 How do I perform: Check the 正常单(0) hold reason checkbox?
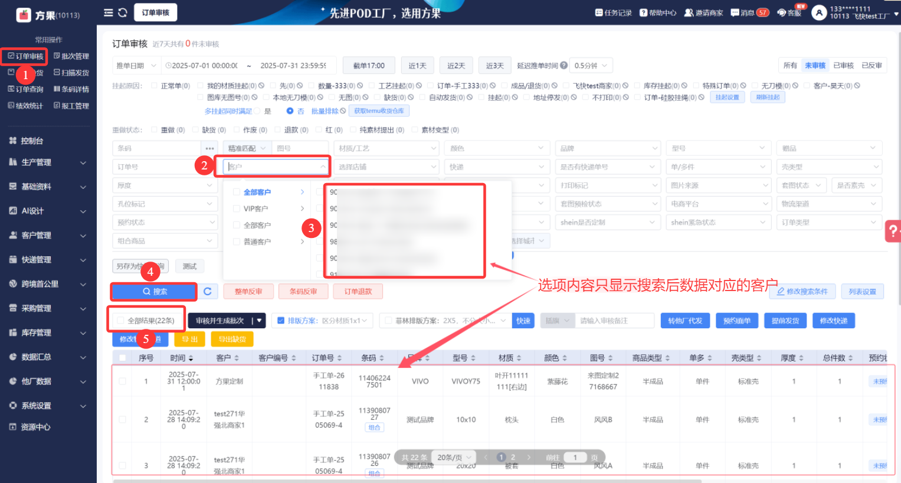click(x=155, y=86)
